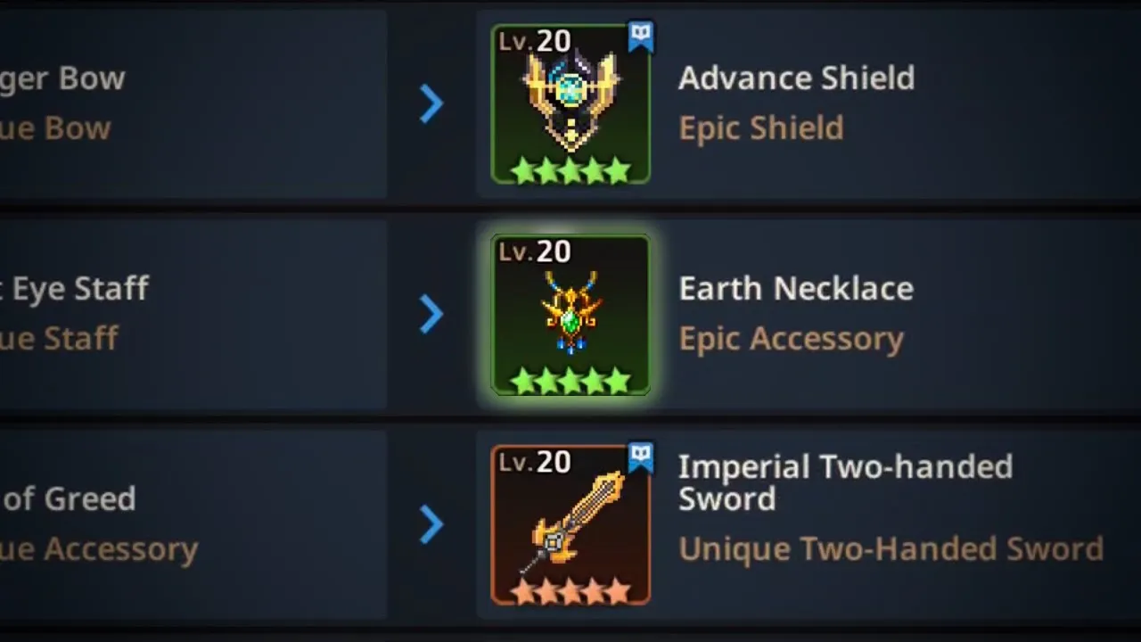This screenshot has width=1141, height=642.
Task: Click the green stars under Earth Necklace
Action: click(570, 381)
